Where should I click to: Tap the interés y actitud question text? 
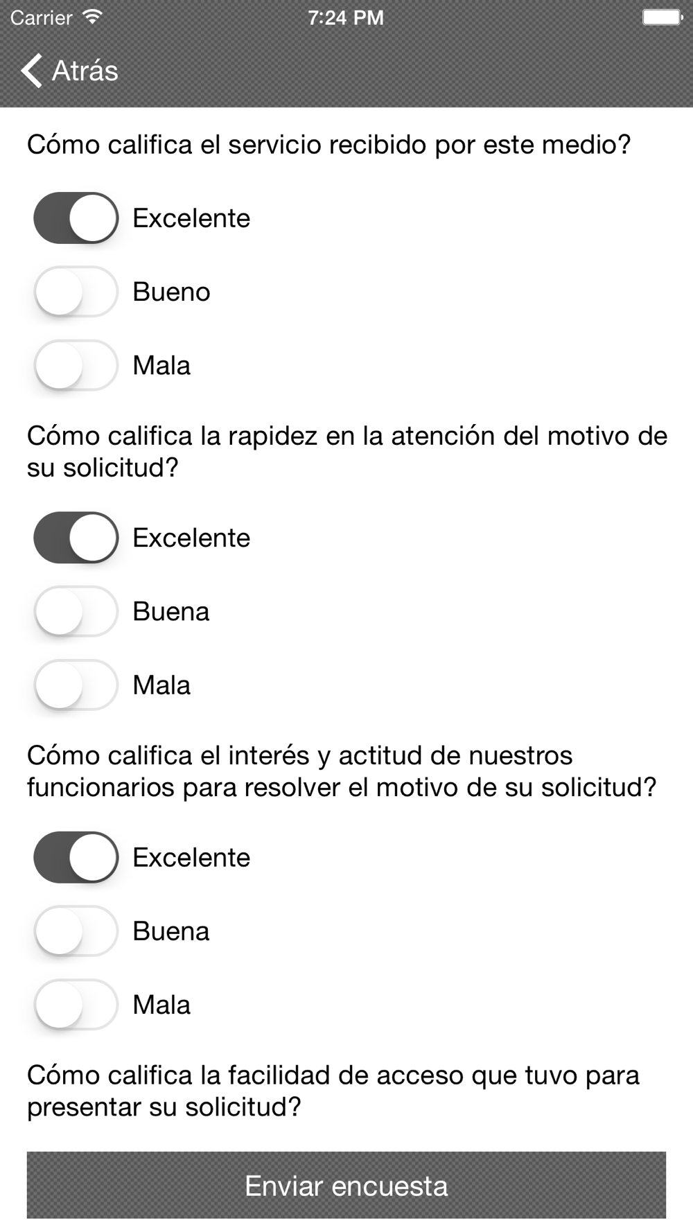[x=341, y=771]
